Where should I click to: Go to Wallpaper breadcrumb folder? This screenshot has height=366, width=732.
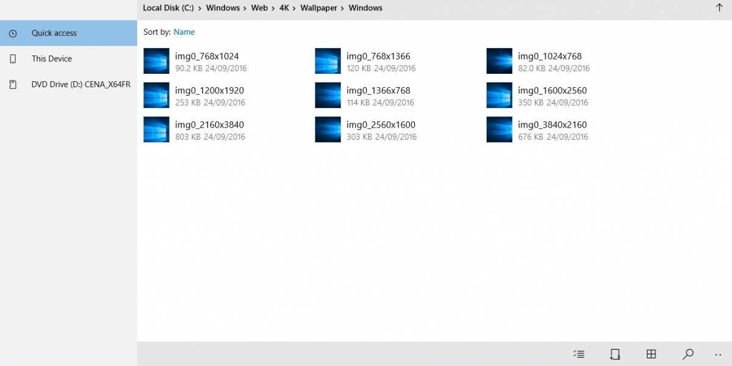[x=318, y=8]
